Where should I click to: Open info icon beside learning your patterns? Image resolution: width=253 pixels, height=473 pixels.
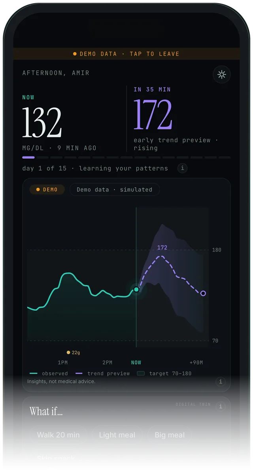pos(182,168)
